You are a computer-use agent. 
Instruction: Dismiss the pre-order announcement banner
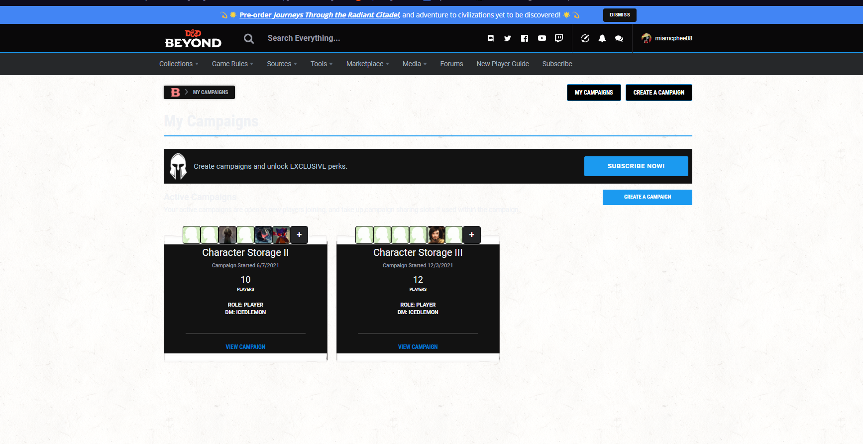point(620,15)
